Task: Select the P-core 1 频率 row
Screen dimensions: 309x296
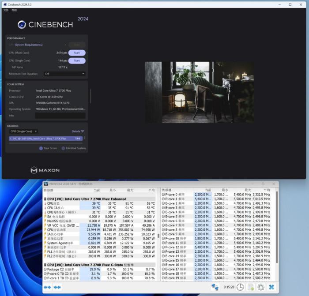Action: coord(216,199)
